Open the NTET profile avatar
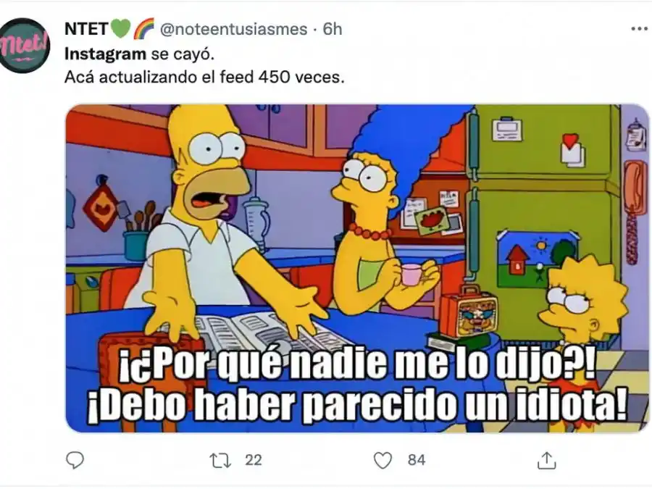Viewport: 652px width, 489px height. pos(24,46)
